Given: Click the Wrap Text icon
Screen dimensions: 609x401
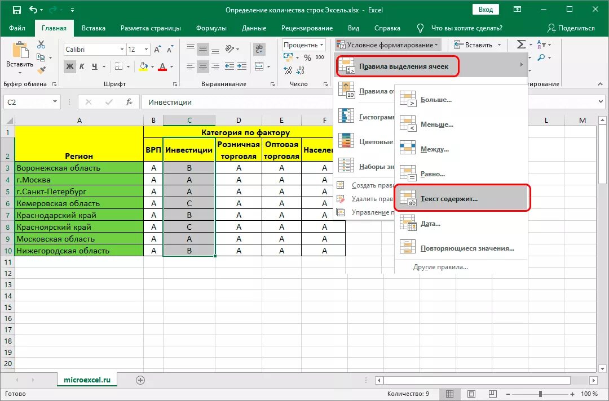Looking at the screenshot, I should pyautogui.click(x=259, y=49).
